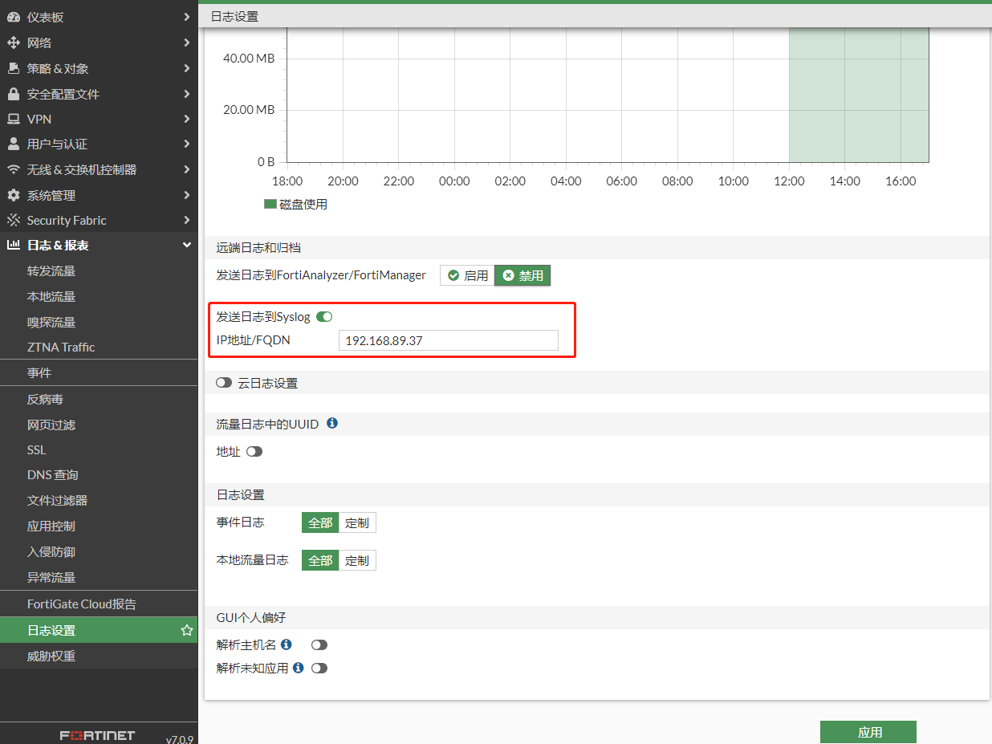Click info icon next to 流量日志中的UUID
This screenshot has width=992, height=744.
pyautogui.click(x=332, y=423)
